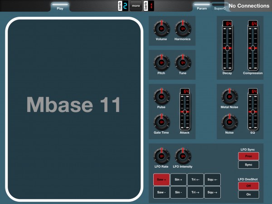
Task: Click the more button
Action: 136,6
